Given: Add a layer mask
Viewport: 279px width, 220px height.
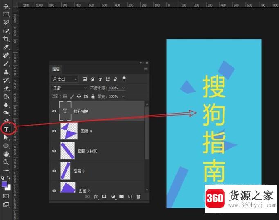Looking at the screenshot, I should click(x=104, y=196).
